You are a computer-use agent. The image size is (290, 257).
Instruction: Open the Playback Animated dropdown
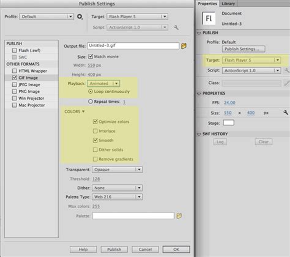click(x=103, y=83)
